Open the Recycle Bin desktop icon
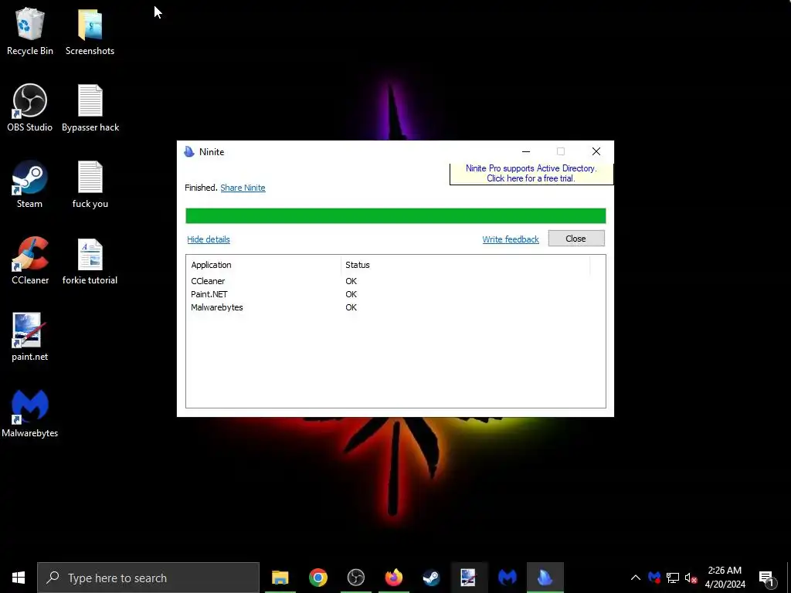Screen dimensions: 791x593 [30, 31]
